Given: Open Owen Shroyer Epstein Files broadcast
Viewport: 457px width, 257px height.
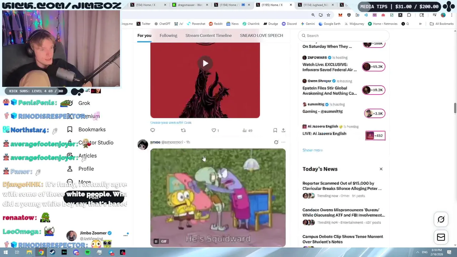Looking at the screenshot, I should pyautogui.click(x=343, y=87).
